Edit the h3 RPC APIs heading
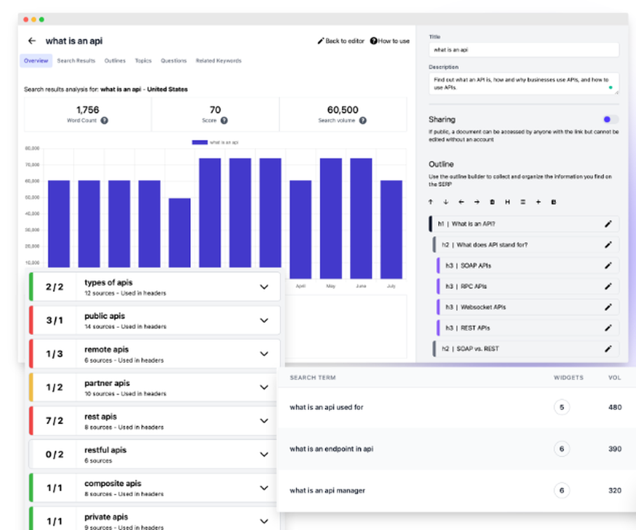This screenshot has height=530, width=636. (x=608, y=286)
